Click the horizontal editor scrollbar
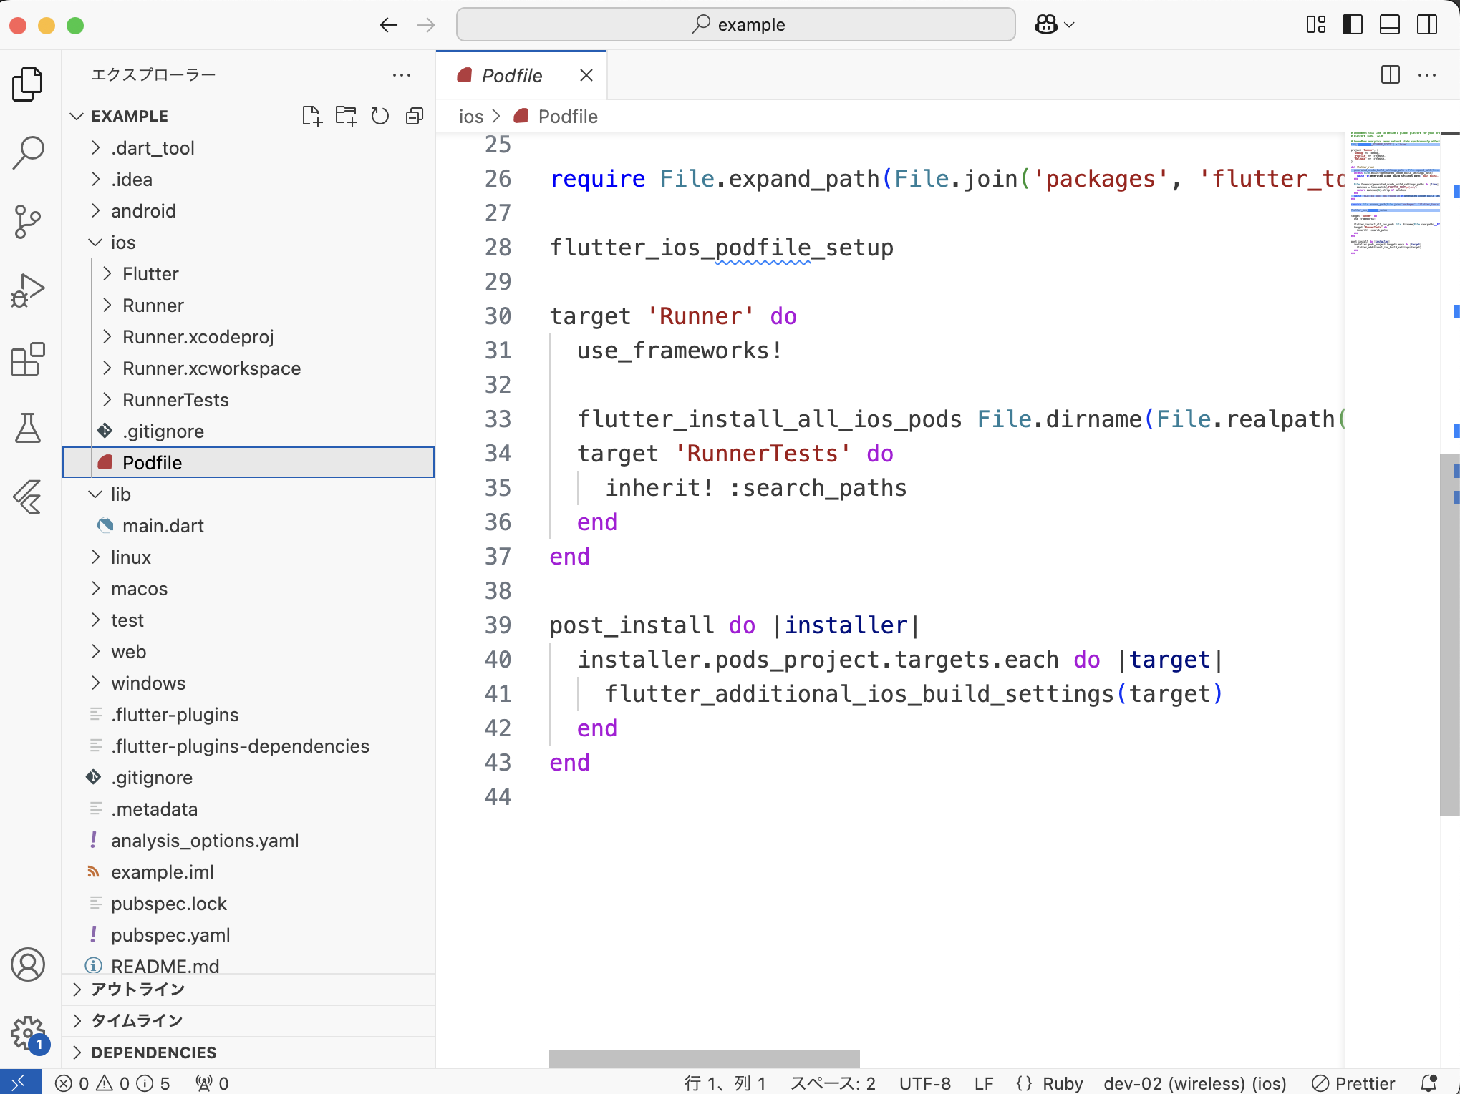Screen dimensions: 1460x1094 pos(704,1058)
